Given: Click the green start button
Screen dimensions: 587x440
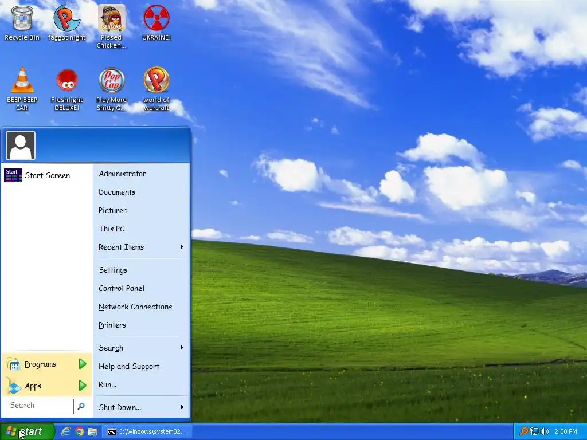Looking at the screenshot, I should 28,431.
